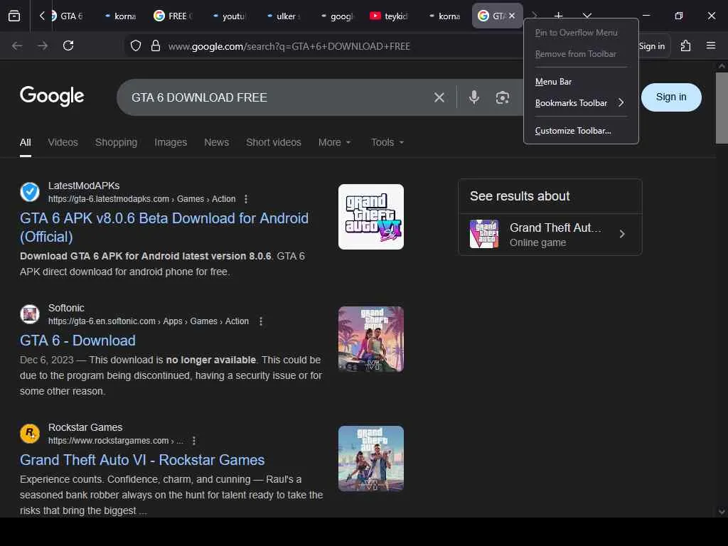Image resolution: width=728 pixels, height=546 pixels.
Task: Open options for the Rockstar Games result
Action: (194, 441)
